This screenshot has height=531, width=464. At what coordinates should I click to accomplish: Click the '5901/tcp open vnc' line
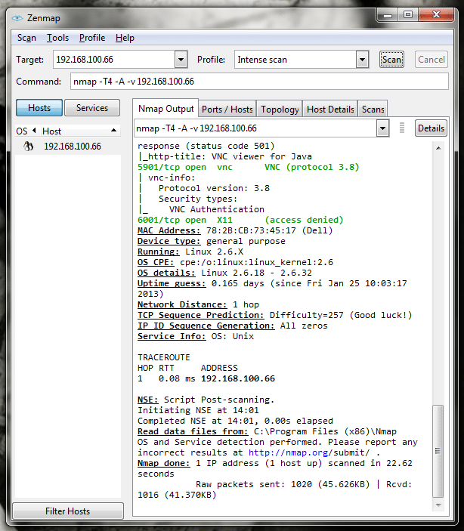(248, 167)
